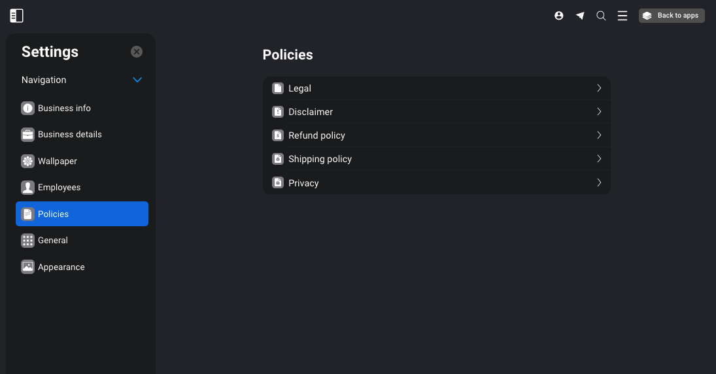Click the Back to apps button
Image resolution: width=716 pixels, height=374 pixels.
click(672, 16)
